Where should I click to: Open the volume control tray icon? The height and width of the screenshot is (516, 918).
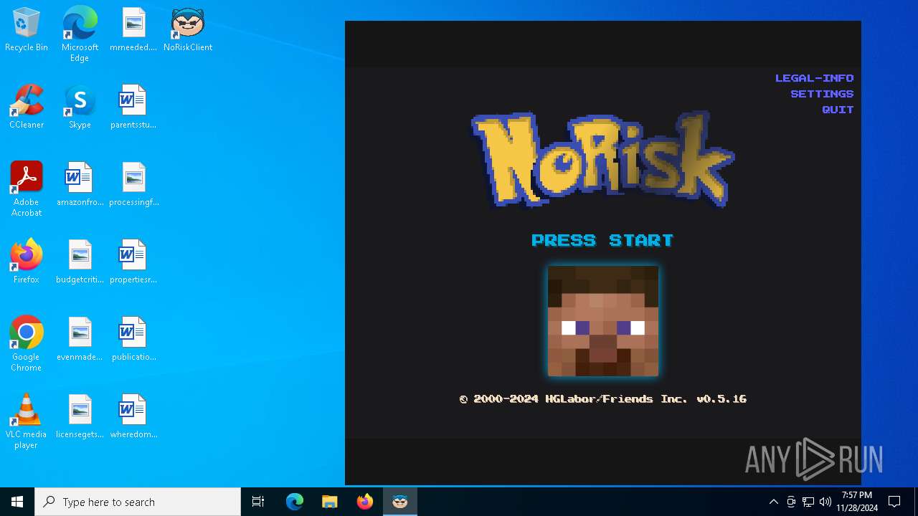[x=825, y=502]
